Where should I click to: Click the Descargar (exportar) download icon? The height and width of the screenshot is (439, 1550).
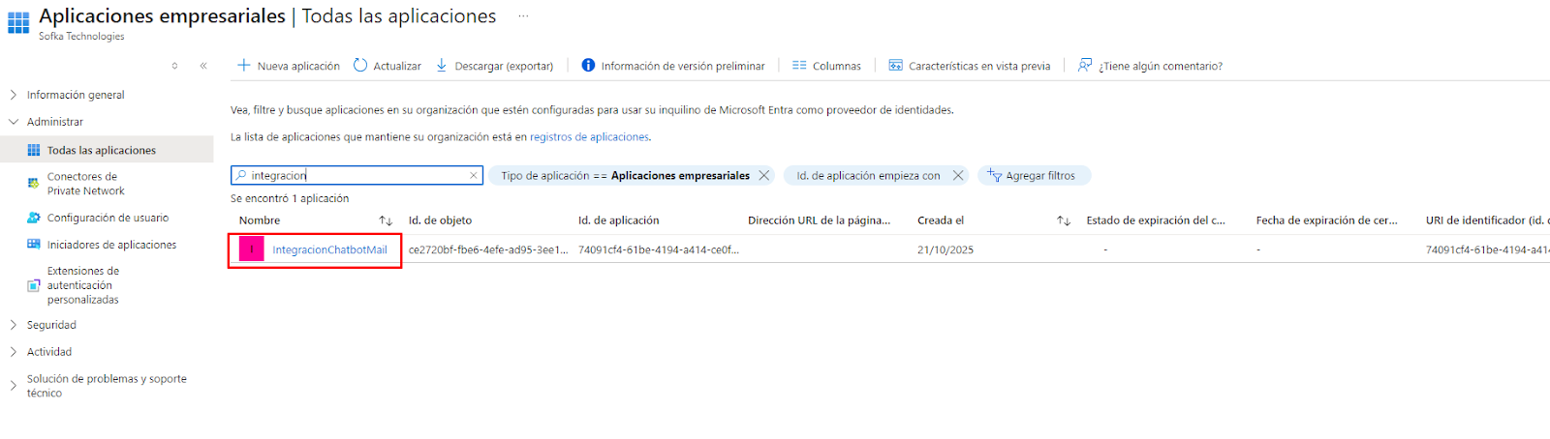click(442, 66)
